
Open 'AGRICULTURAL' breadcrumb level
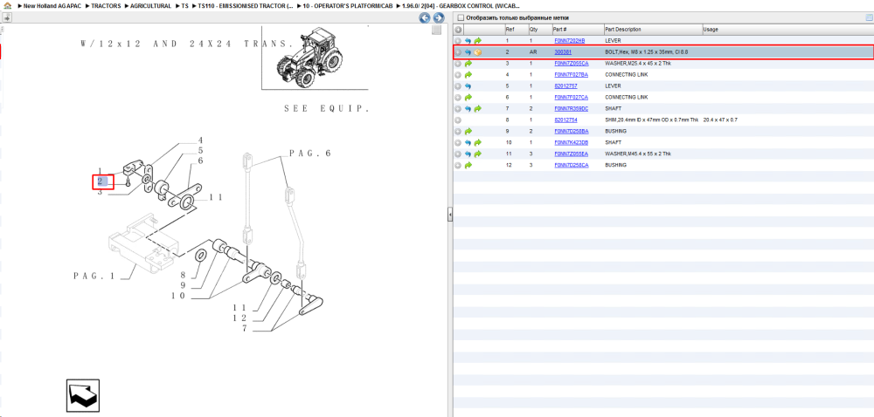coord(150,5)
